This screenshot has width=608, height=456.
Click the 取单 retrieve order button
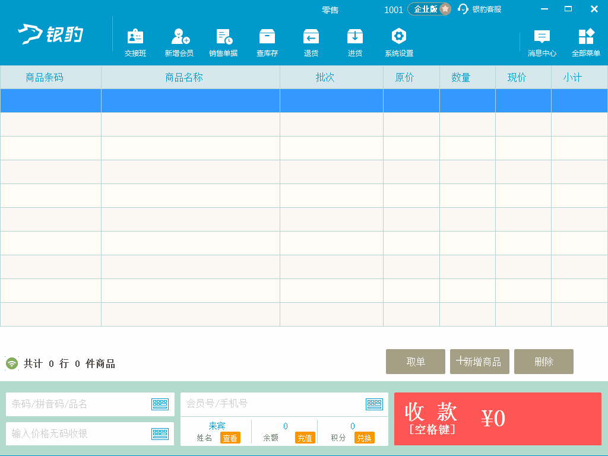[415, 362]
